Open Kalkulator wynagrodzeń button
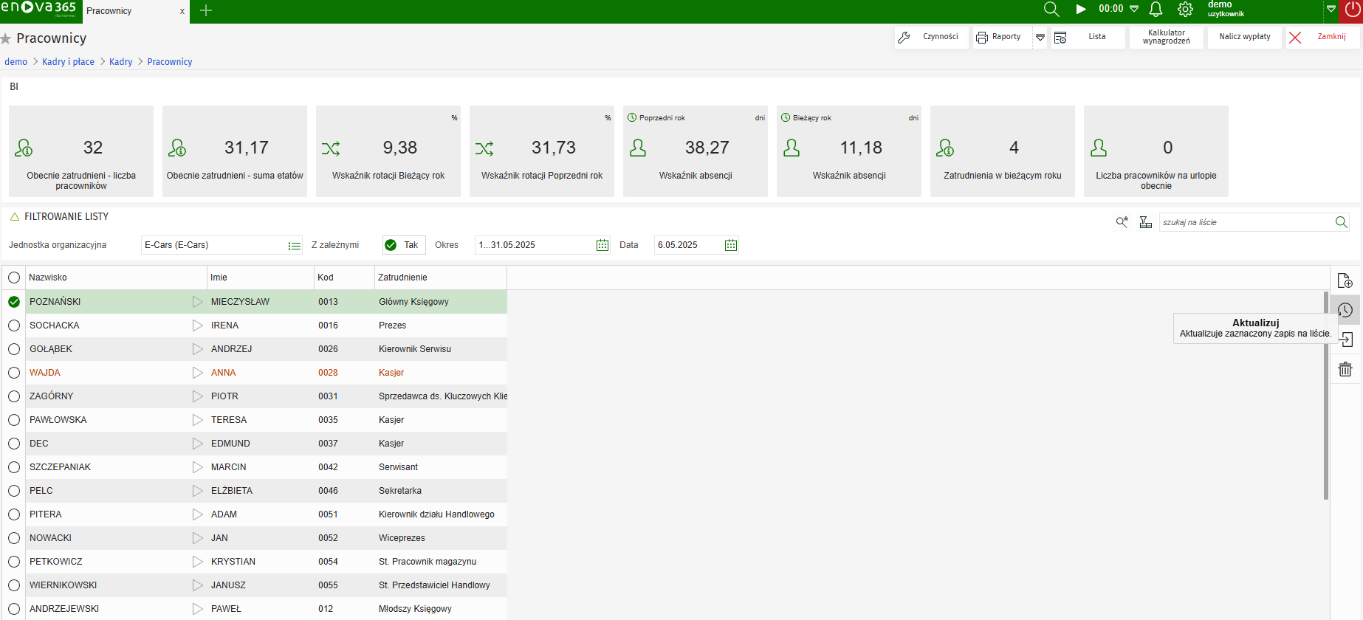Screen dimensions: 1363x620 (x=1166, y=37)
